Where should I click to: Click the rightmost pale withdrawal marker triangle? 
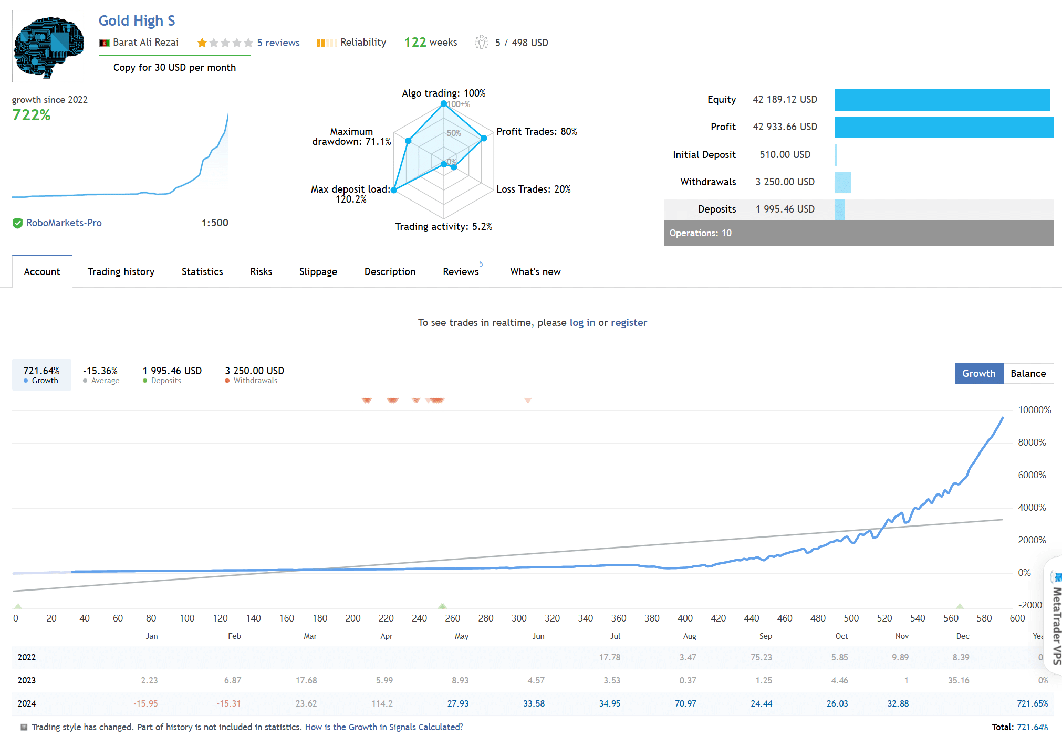pos(528,401)
